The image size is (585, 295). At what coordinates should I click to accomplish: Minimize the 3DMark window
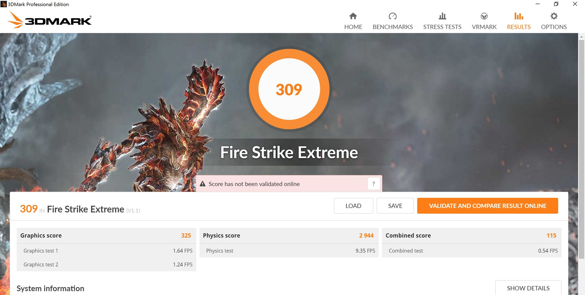pos(538,4)
